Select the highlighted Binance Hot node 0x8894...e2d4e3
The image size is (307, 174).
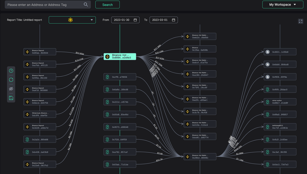120,56
